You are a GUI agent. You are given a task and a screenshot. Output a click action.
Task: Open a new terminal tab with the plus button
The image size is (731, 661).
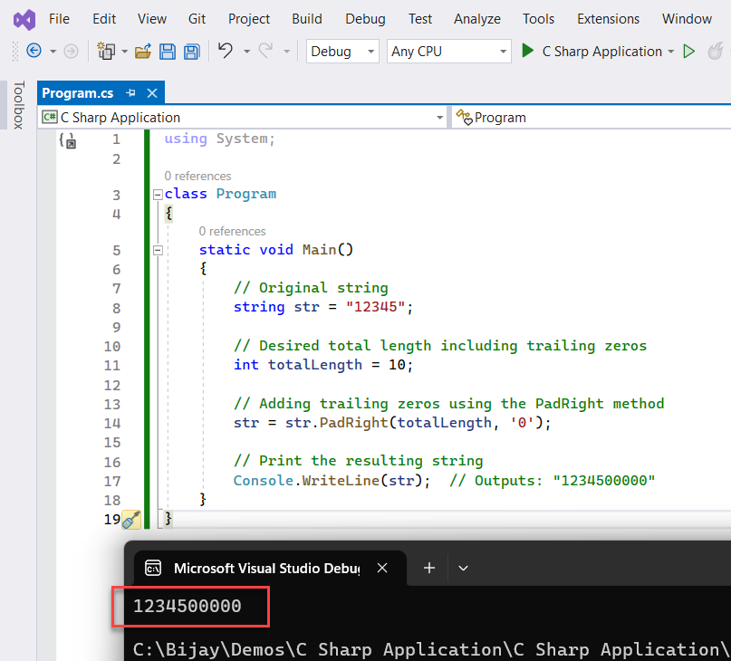pos(428,568)
